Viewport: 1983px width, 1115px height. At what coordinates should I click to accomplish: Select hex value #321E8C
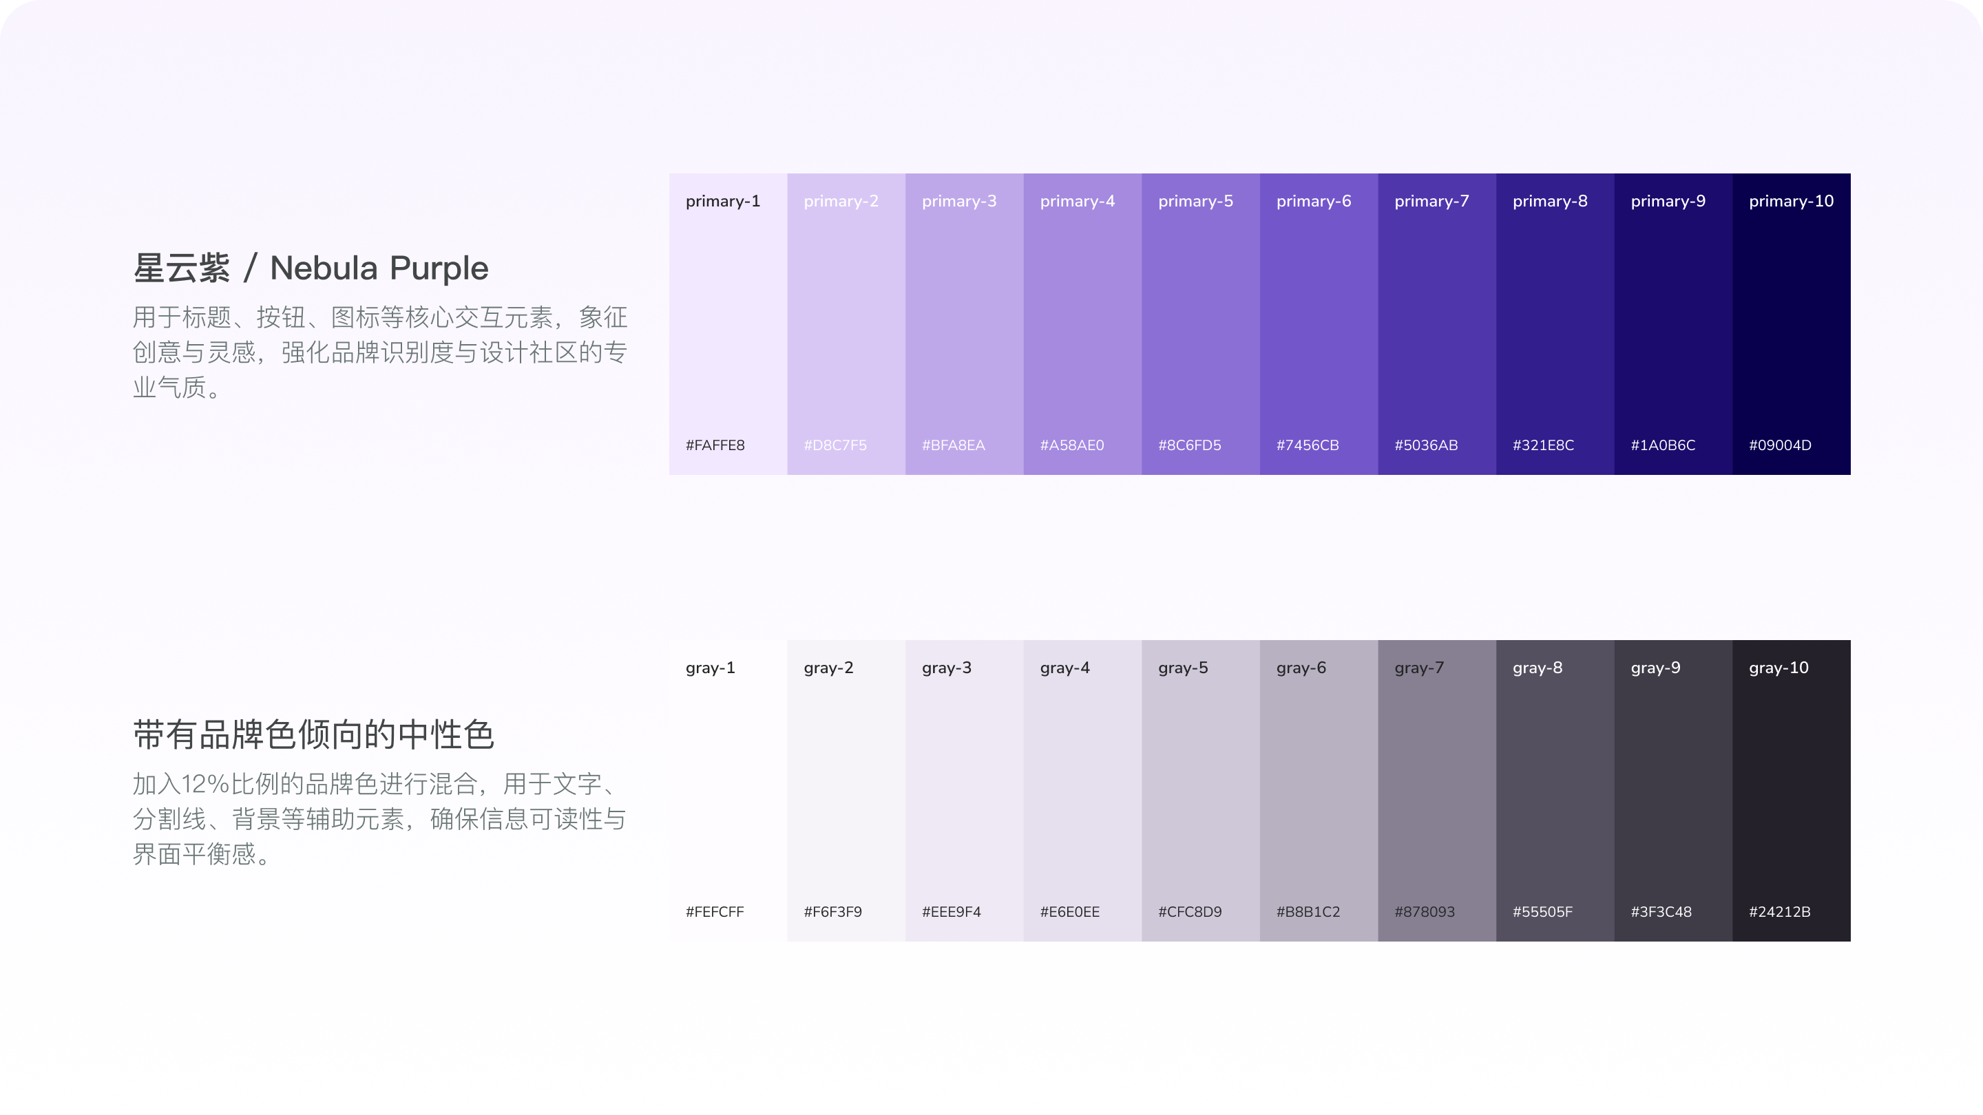coord(1544,445)
